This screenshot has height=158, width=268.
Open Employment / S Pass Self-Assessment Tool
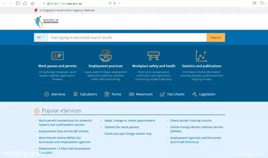pyautogui.click(x=64, y=151)
